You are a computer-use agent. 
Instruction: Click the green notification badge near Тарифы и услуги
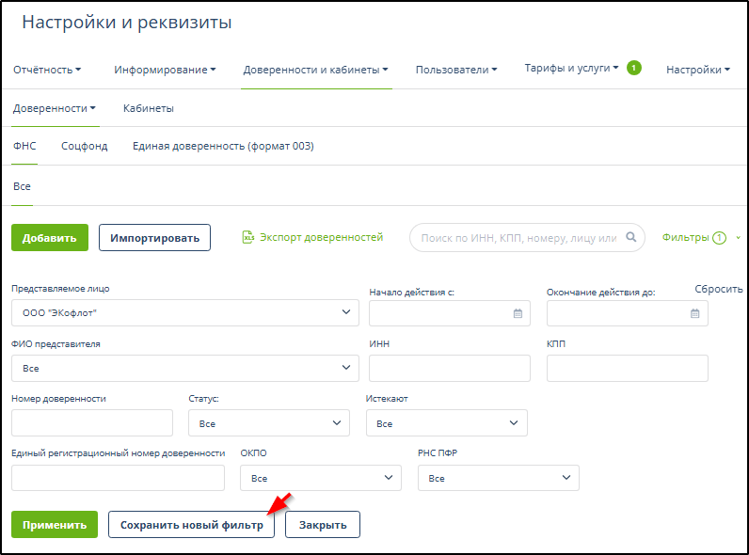(633, 68)
